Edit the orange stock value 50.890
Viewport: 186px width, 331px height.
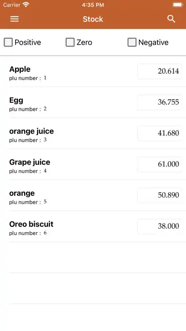(x=160, y=195)
